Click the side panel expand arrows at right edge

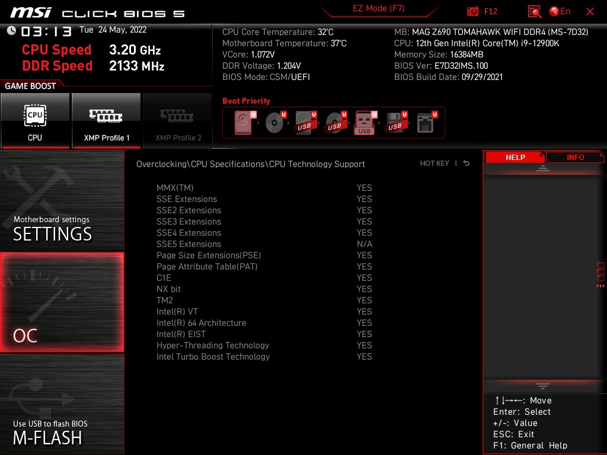600,286
